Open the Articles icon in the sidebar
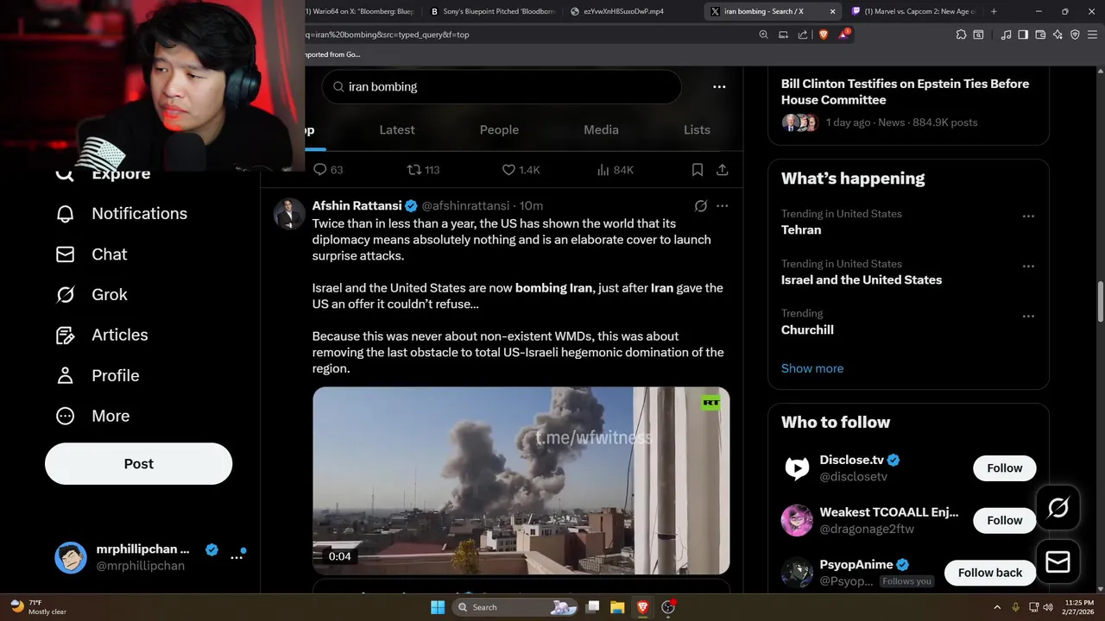The width and height of the screenshot is (1105, 621). click(65, 336)
